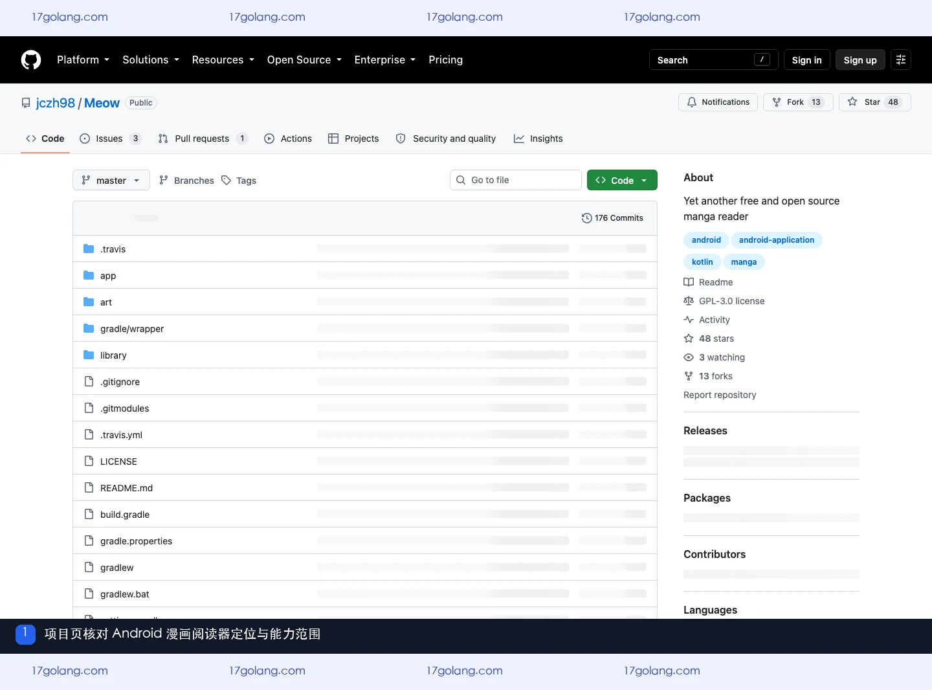The image size is (932, 690).
Task: Click the library folder icon
Action: coord(89,355)
